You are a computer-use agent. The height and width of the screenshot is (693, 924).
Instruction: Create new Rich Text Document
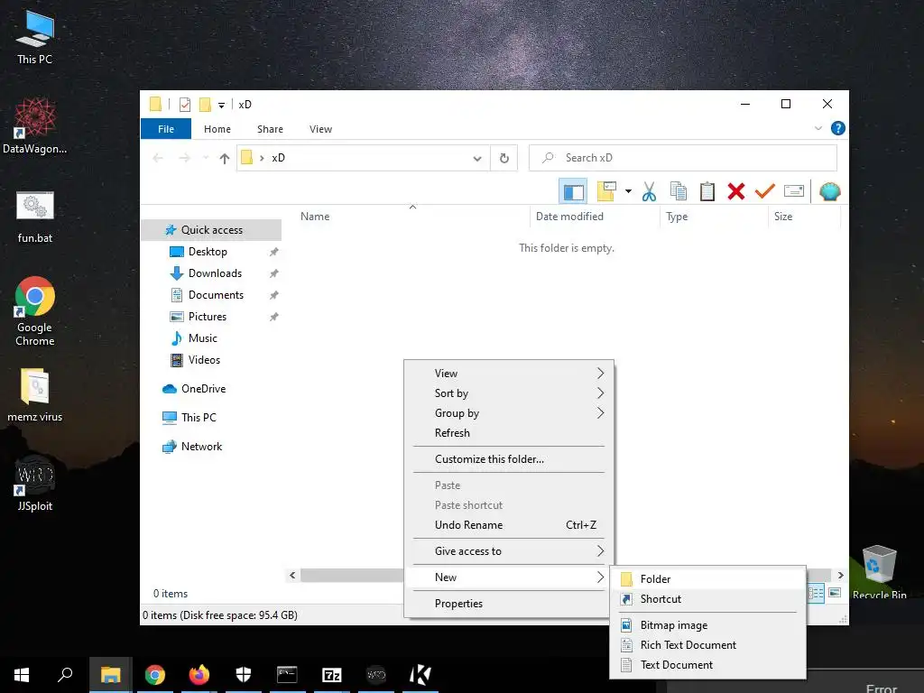(x=707, y=645)
